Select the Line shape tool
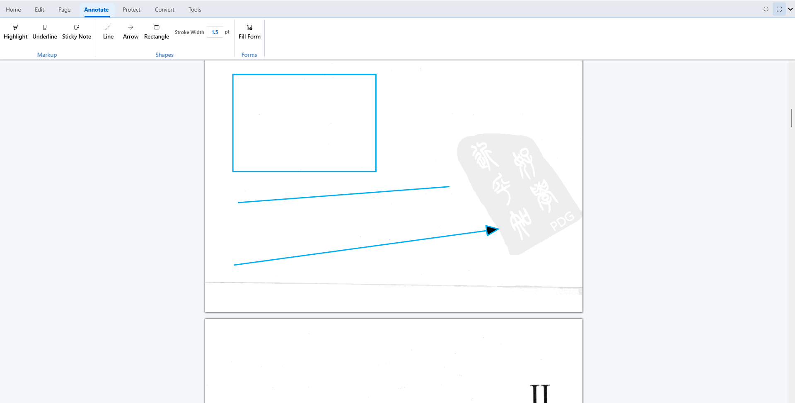 [x=108, y=32]
